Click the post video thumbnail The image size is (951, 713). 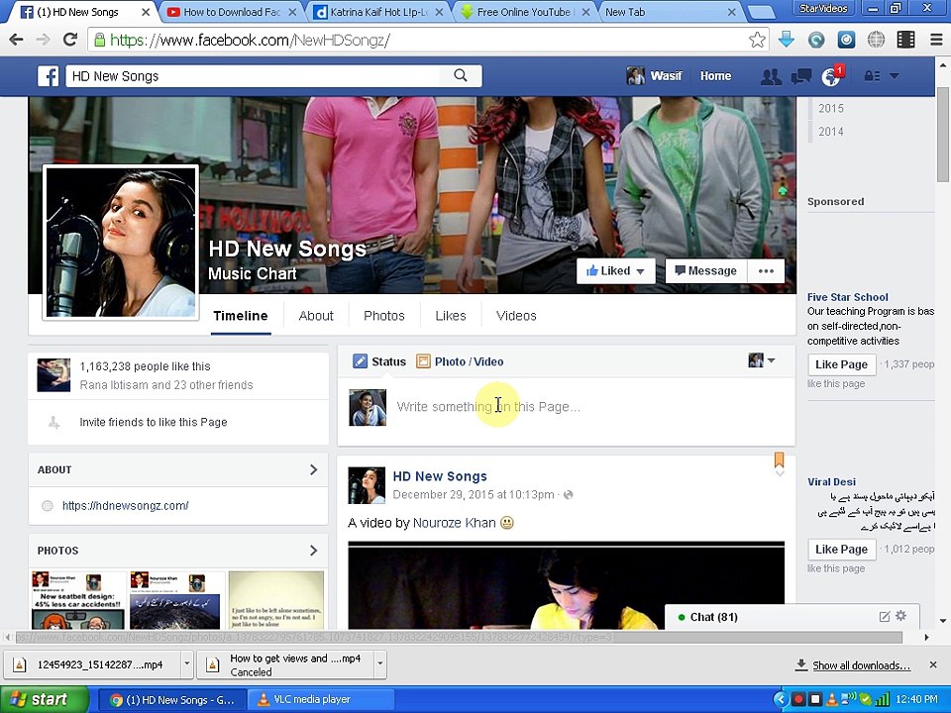click(566, 585)
